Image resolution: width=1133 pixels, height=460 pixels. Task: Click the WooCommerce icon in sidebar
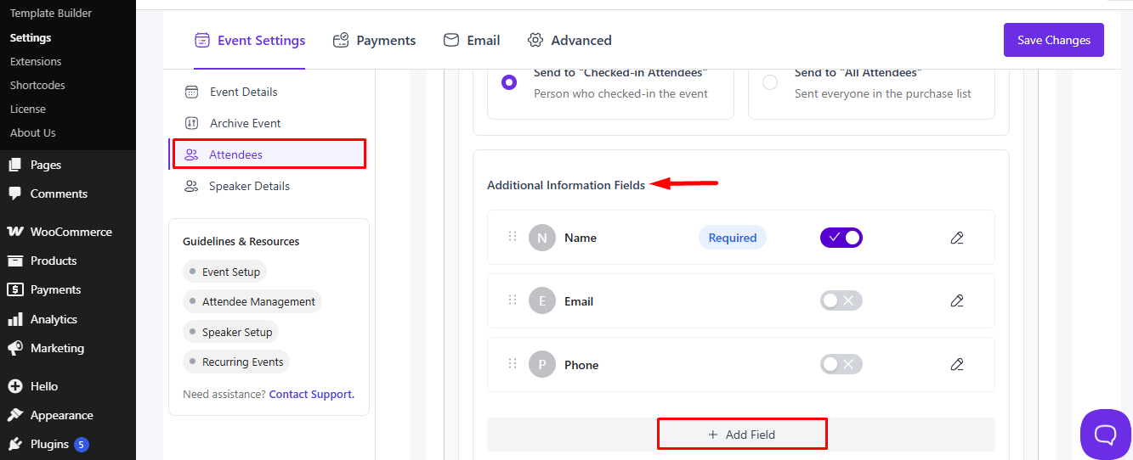pyautogui.click(x=14, y=232)
